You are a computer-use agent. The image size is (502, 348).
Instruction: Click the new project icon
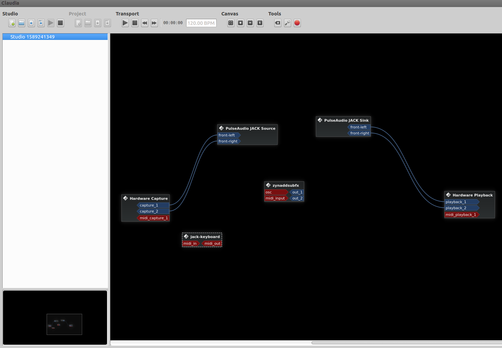coord(78,23)
